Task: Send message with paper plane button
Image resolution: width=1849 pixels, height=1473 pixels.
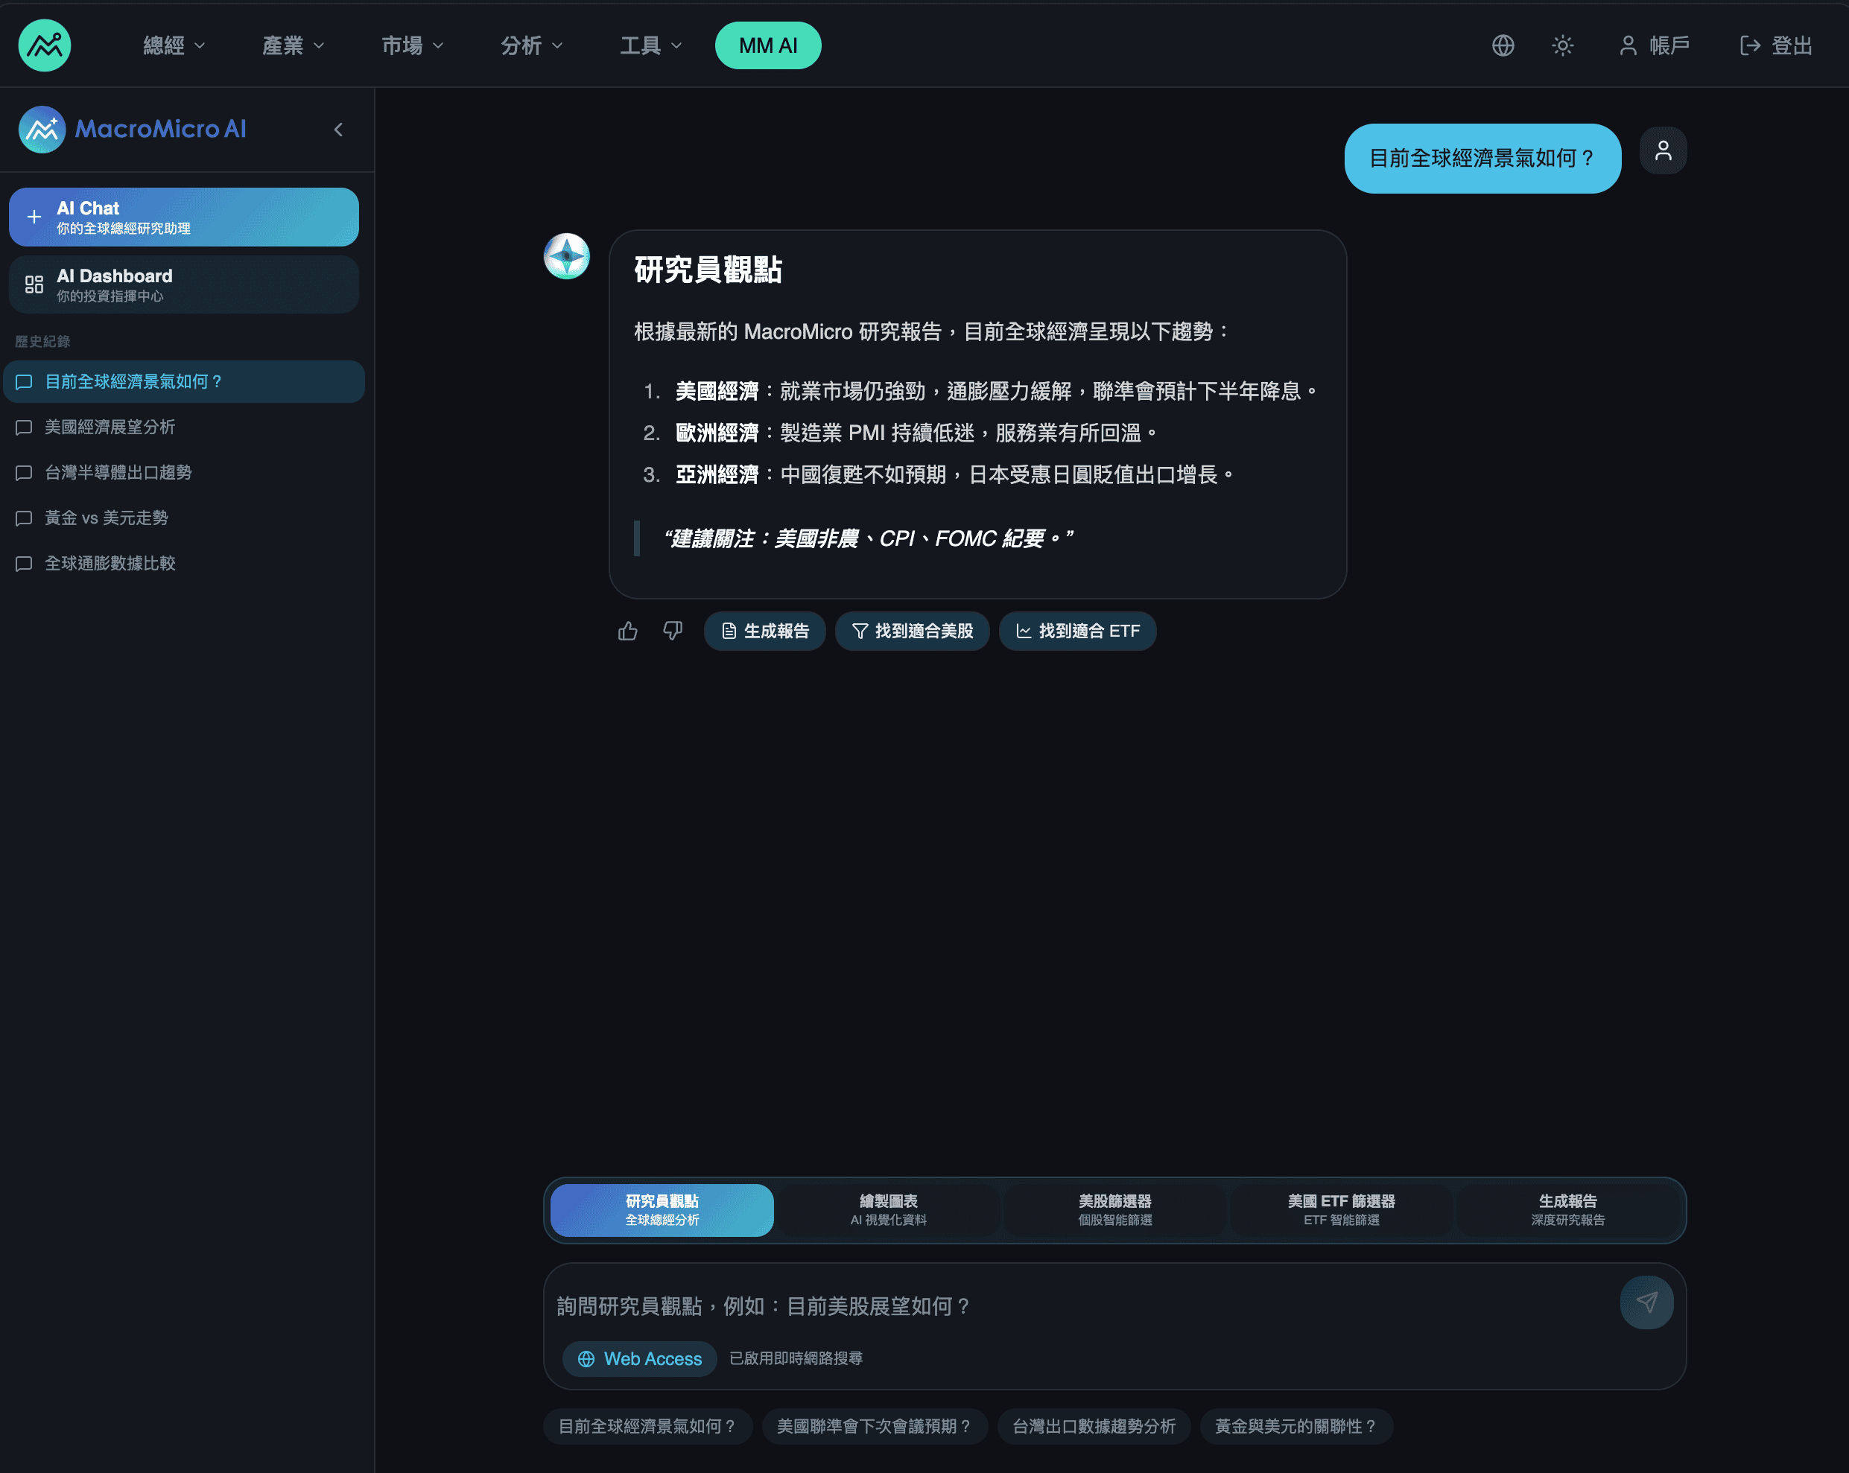Action: click(1646, 1303)
